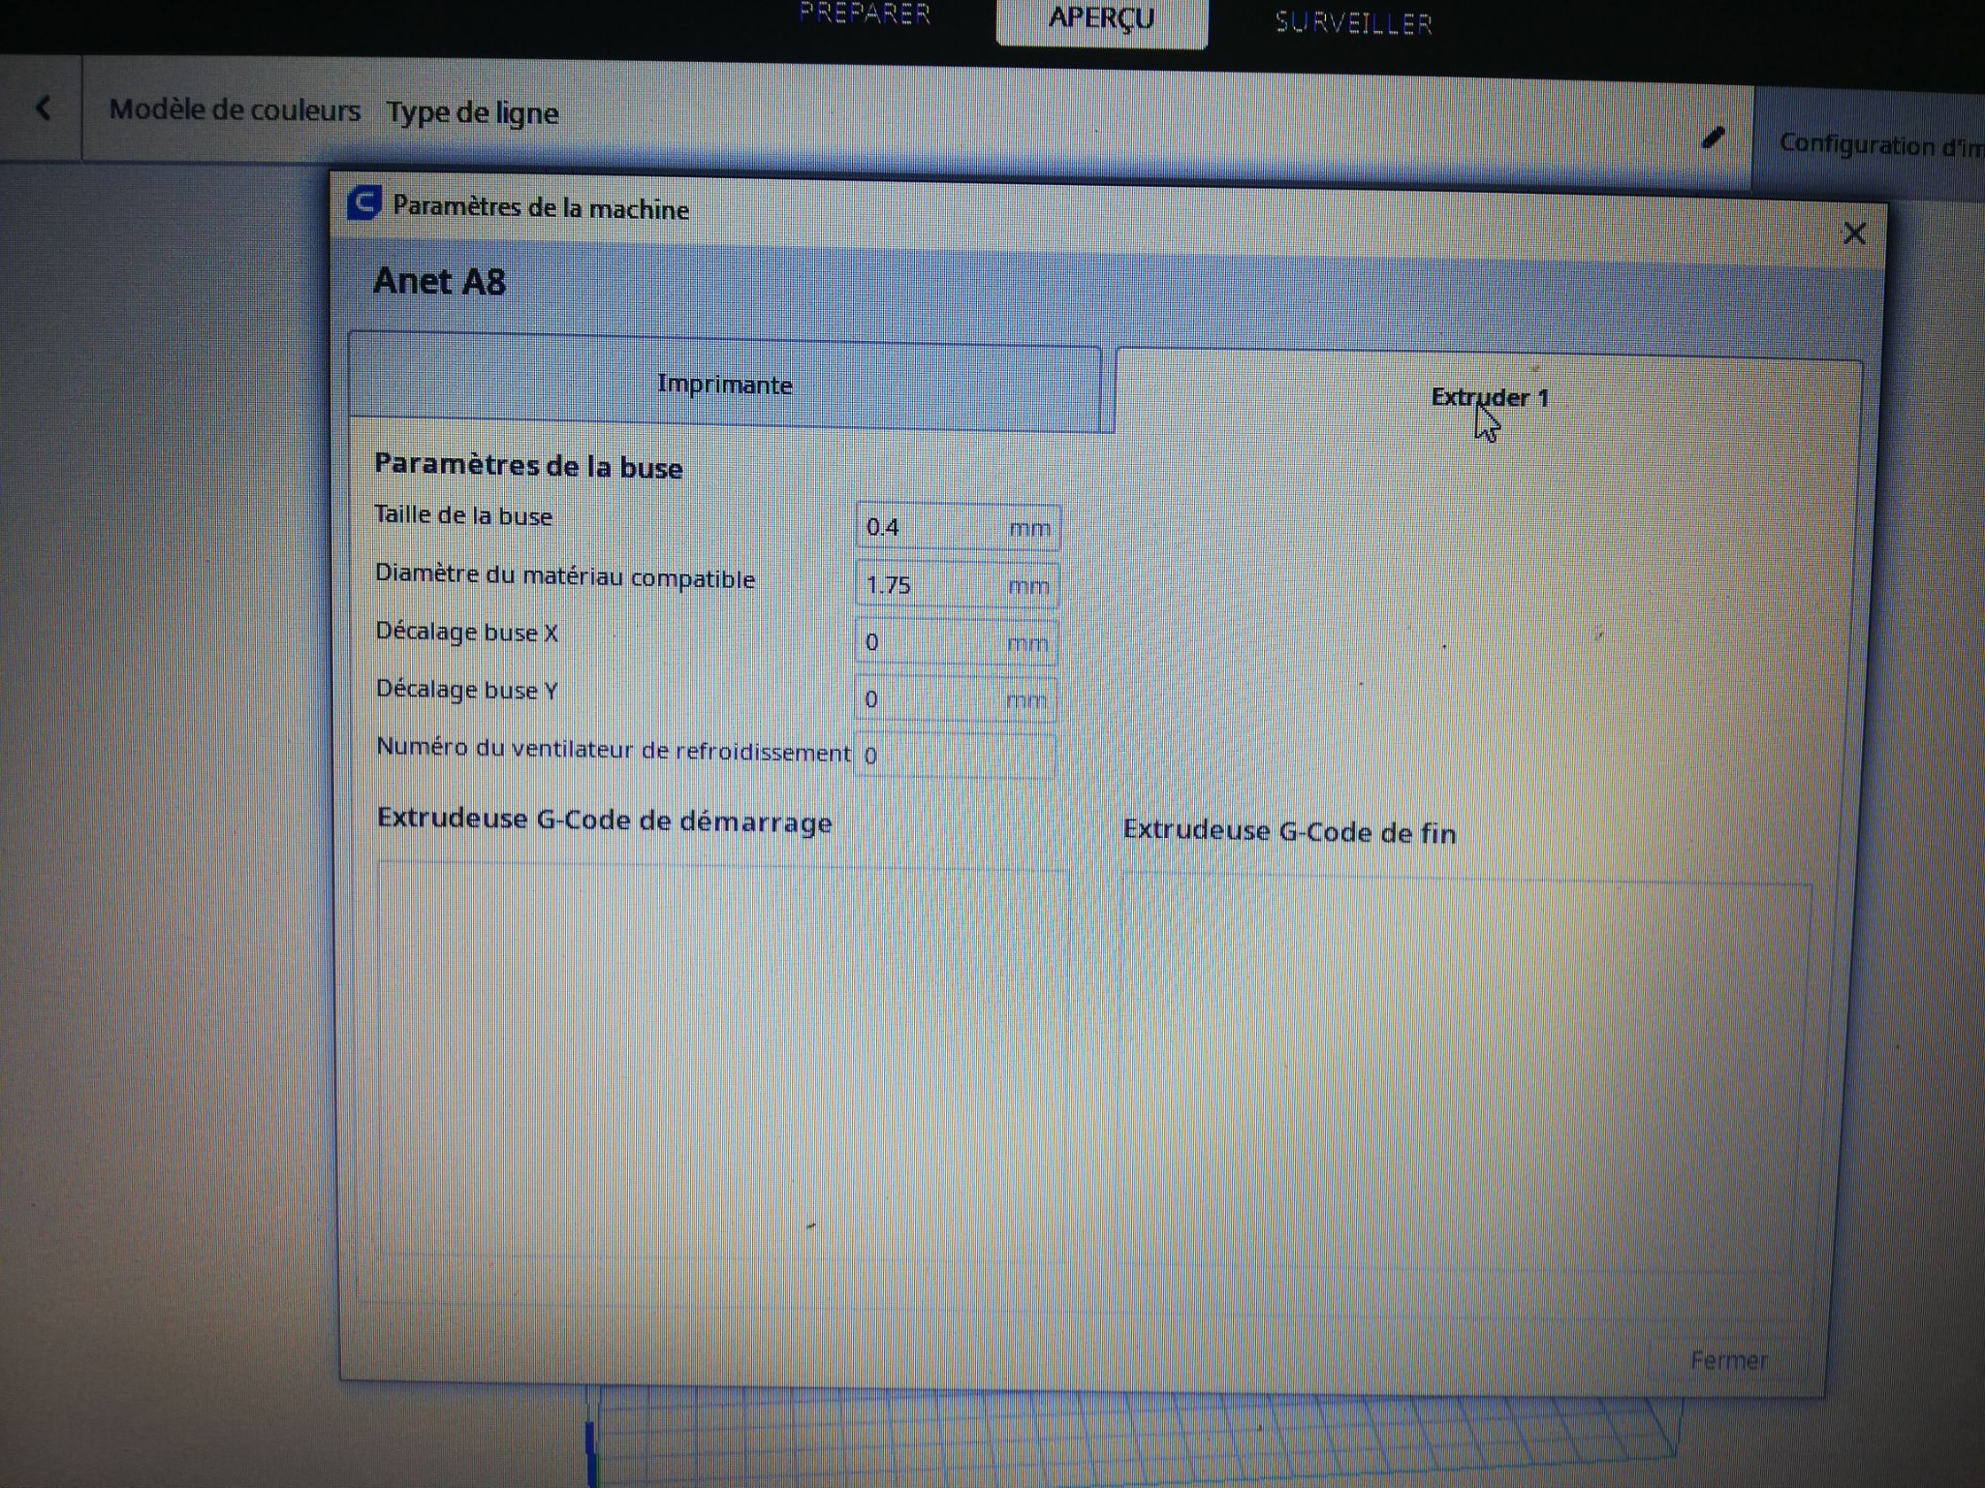Click the Cura logo in dialog title
This screenshot has height=1488, width=1985.
point(363,203)
